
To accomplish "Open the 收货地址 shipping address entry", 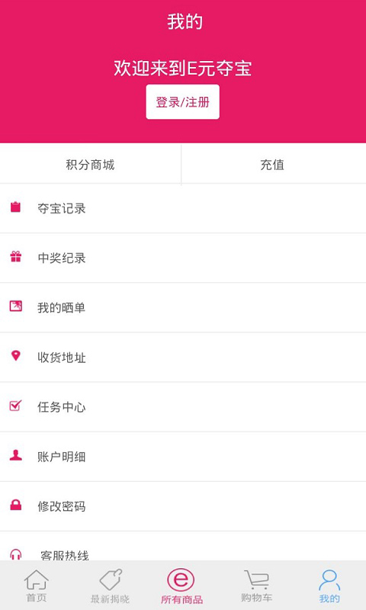I will coord(183,357).
